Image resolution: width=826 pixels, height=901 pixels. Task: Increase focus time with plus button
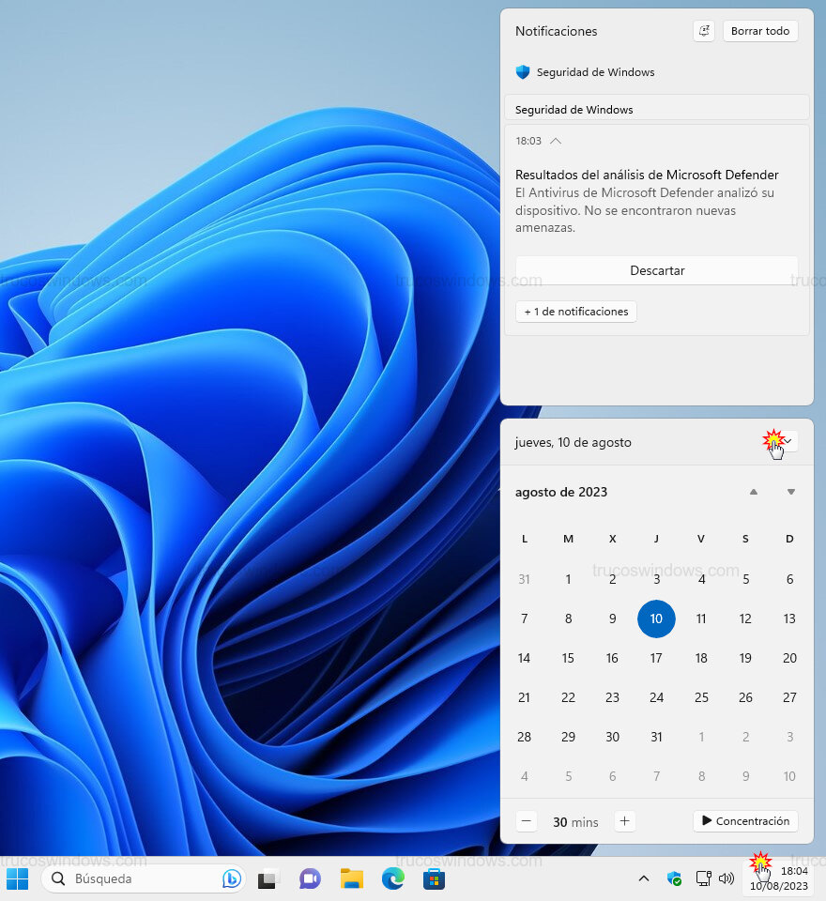pos(624,820)
